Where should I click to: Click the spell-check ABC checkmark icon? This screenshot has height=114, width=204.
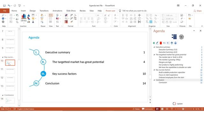click(57, 15)
